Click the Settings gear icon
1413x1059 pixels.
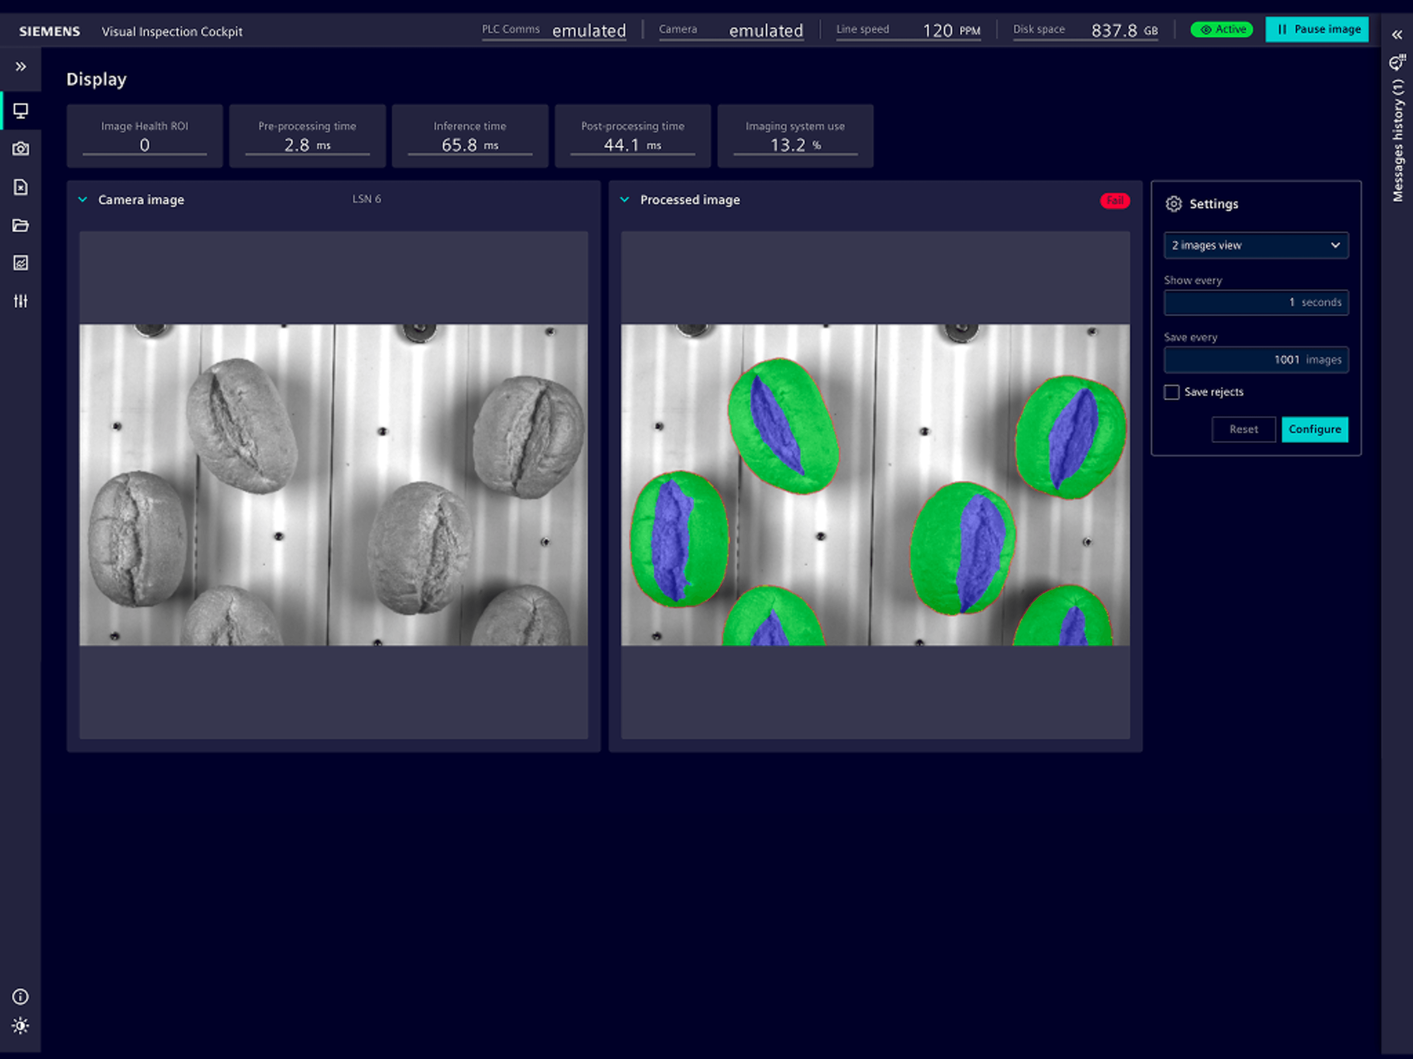point(1174,204)
